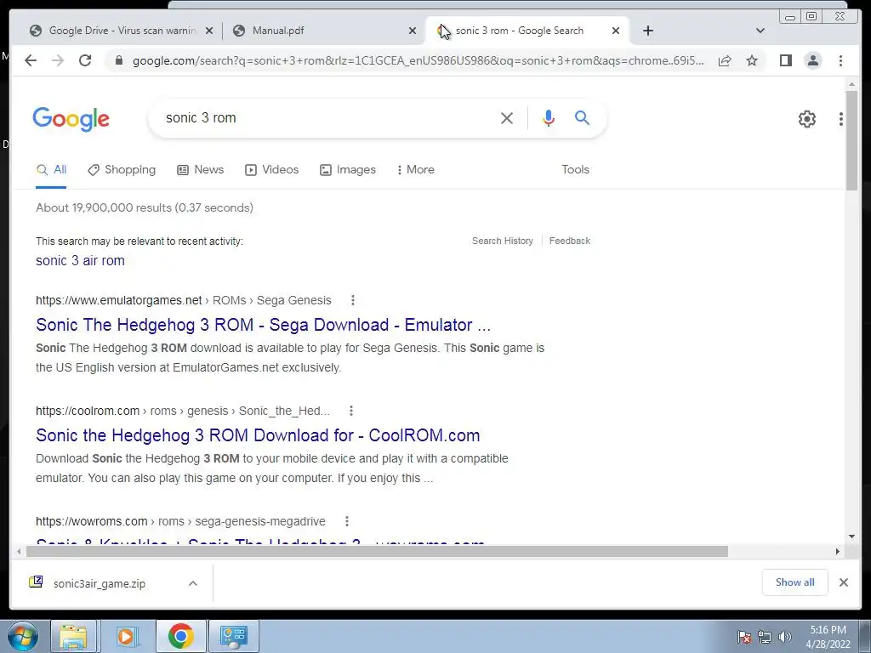Open options for wowroms.com result
The image size is (871, 653).
click(x=347, y=521)
